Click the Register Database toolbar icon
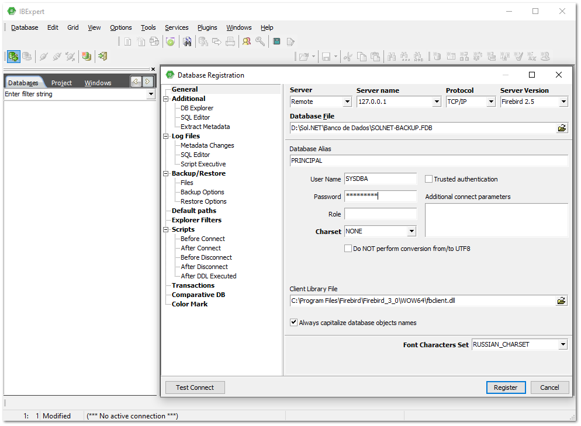The width and height of the screenshot is (581, 426). (13, 57)
